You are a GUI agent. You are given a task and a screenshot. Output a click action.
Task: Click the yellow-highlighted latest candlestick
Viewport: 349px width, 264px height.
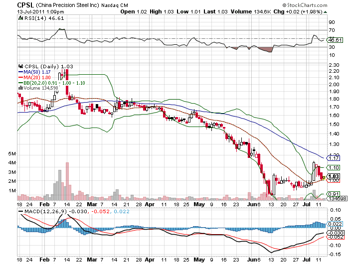tap(324, 178)
